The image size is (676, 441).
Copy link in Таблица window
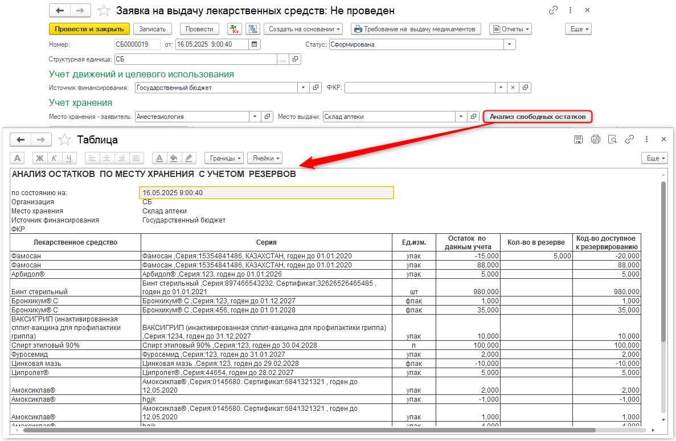(x=629, y=139)
